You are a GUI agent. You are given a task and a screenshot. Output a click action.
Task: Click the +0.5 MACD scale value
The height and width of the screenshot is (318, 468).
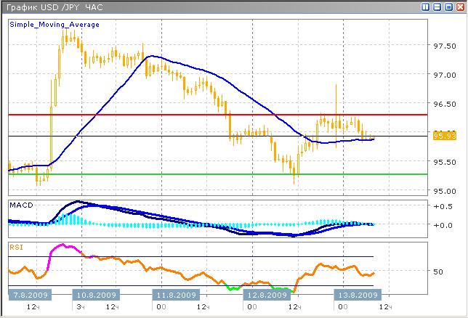[440, 206]
